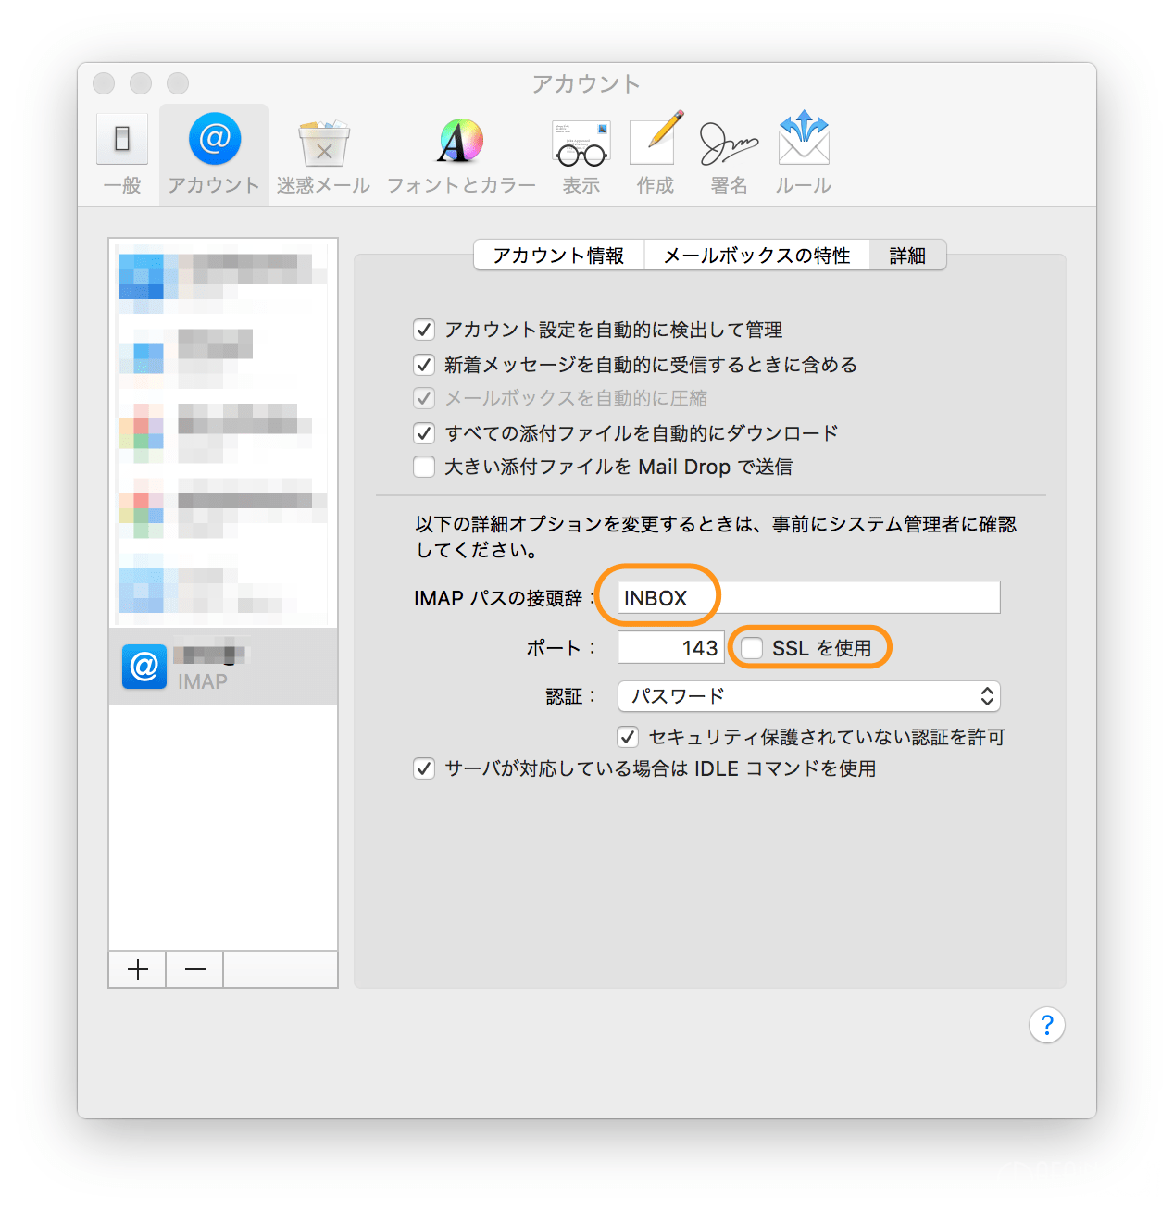This screenshot has width=1174, height=1211.
Task: Click the help question mark button
Action: click(1047, 1025)
